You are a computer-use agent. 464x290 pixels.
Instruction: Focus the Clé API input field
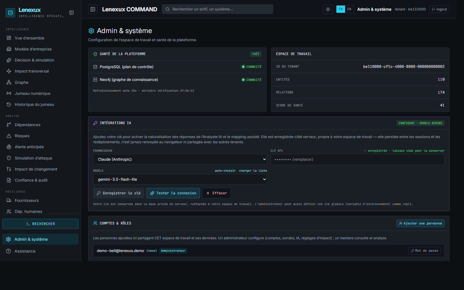tap(357, 159)
